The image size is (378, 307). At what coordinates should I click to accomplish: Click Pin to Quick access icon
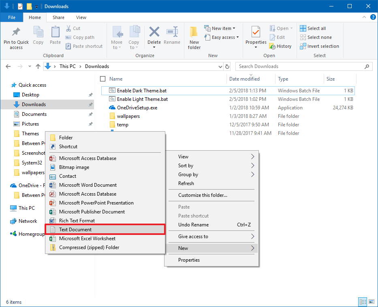[16, 32]
